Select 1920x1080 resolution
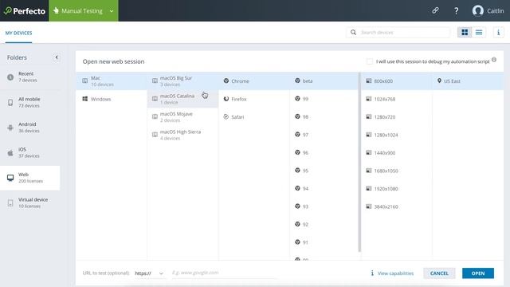 (x=397, y=188)
